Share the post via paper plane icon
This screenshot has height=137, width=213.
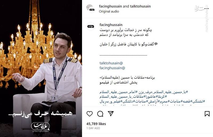[111, 113]
